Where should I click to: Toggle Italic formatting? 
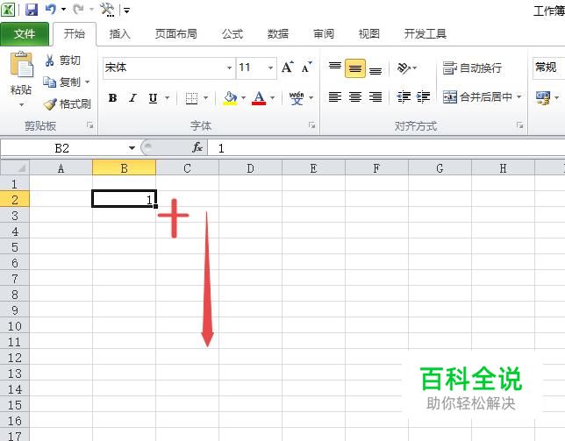pos(132,97)
